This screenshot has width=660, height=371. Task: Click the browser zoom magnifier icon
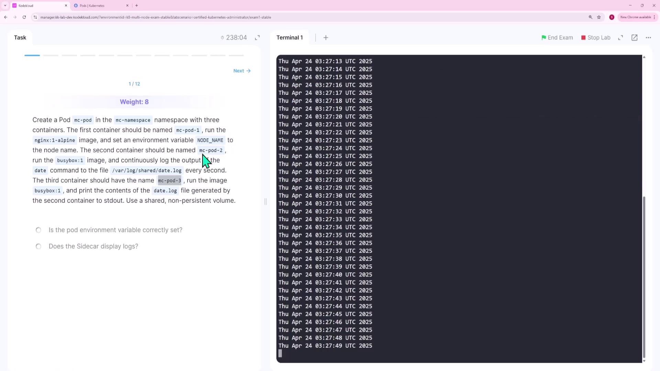(591, 17)
